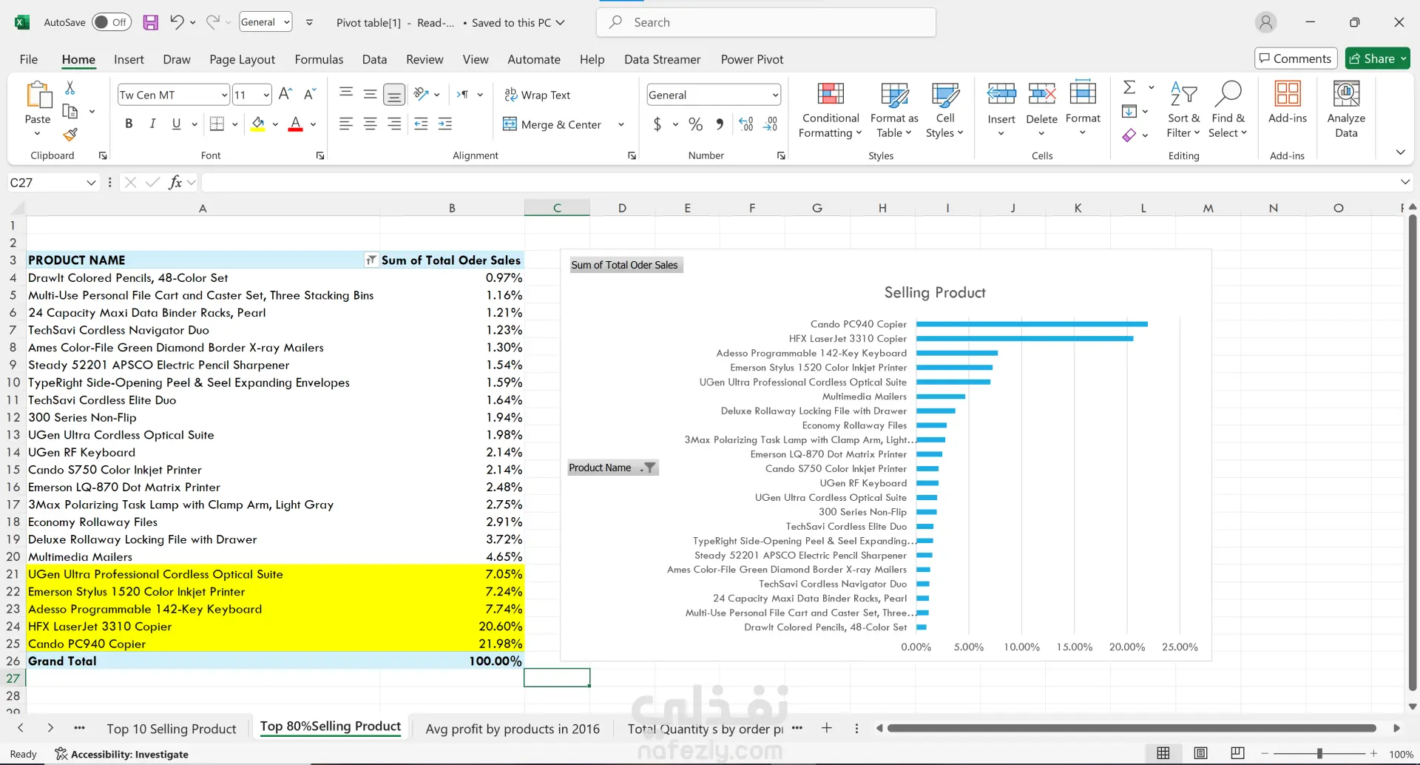Switch to Page Break Preview view
1420x765 pixels.
1237,753
